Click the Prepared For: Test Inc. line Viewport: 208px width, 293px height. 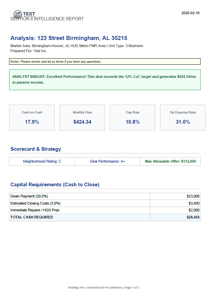click(29, 51)
